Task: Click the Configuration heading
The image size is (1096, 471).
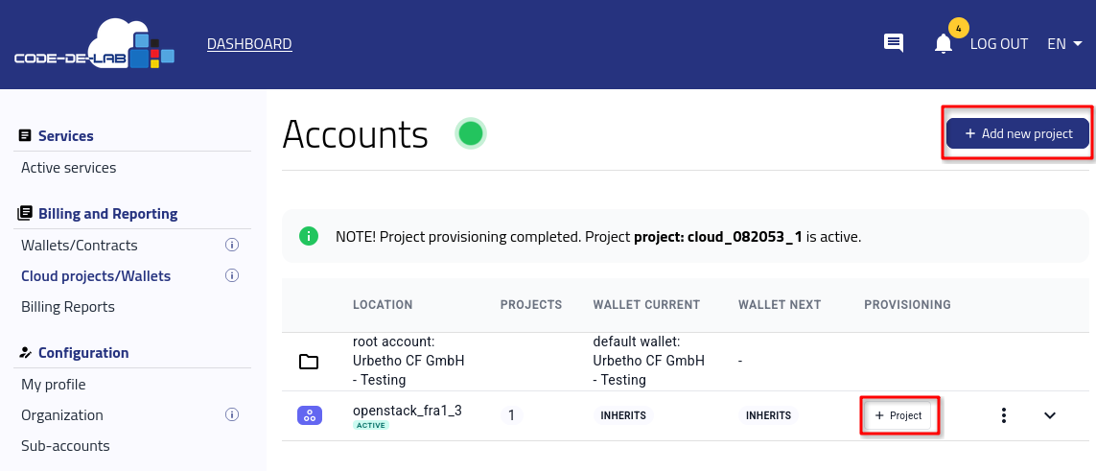Action: (x=83, y=353)
